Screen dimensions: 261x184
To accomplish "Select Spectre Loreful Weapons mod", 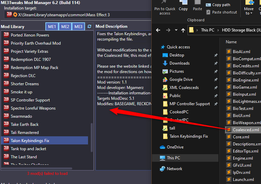I will point(33,108).
